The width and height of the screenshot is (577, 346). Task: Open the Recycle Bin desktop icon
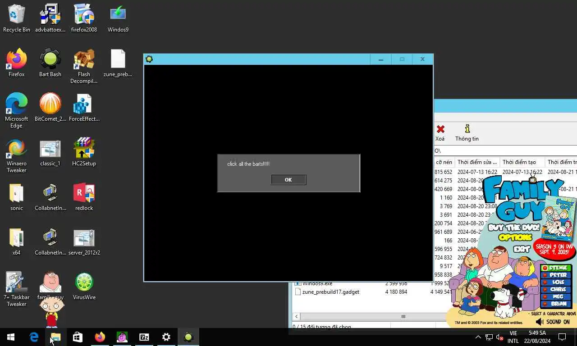(17, 19)
